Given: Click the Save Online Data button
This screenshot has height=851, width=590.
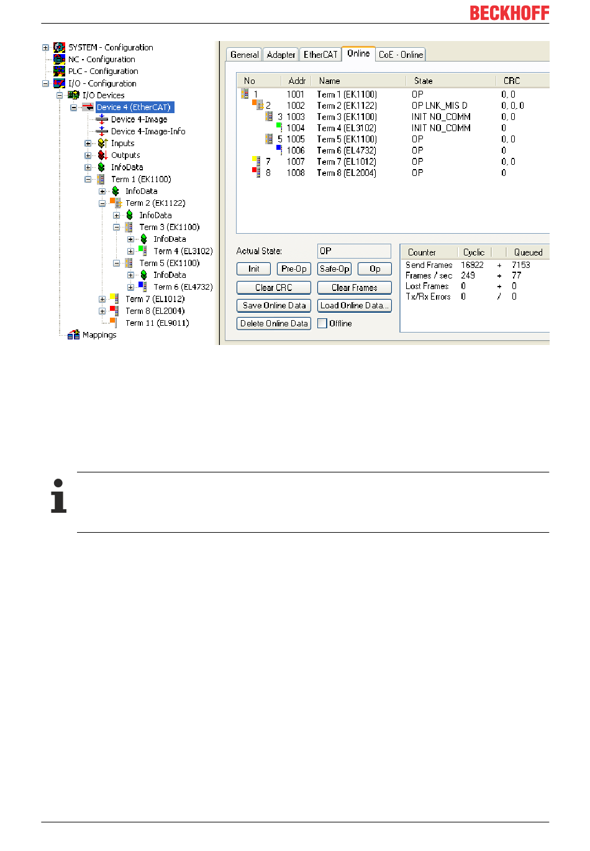Looking at the screenshot, I should (x=274, y=305).
